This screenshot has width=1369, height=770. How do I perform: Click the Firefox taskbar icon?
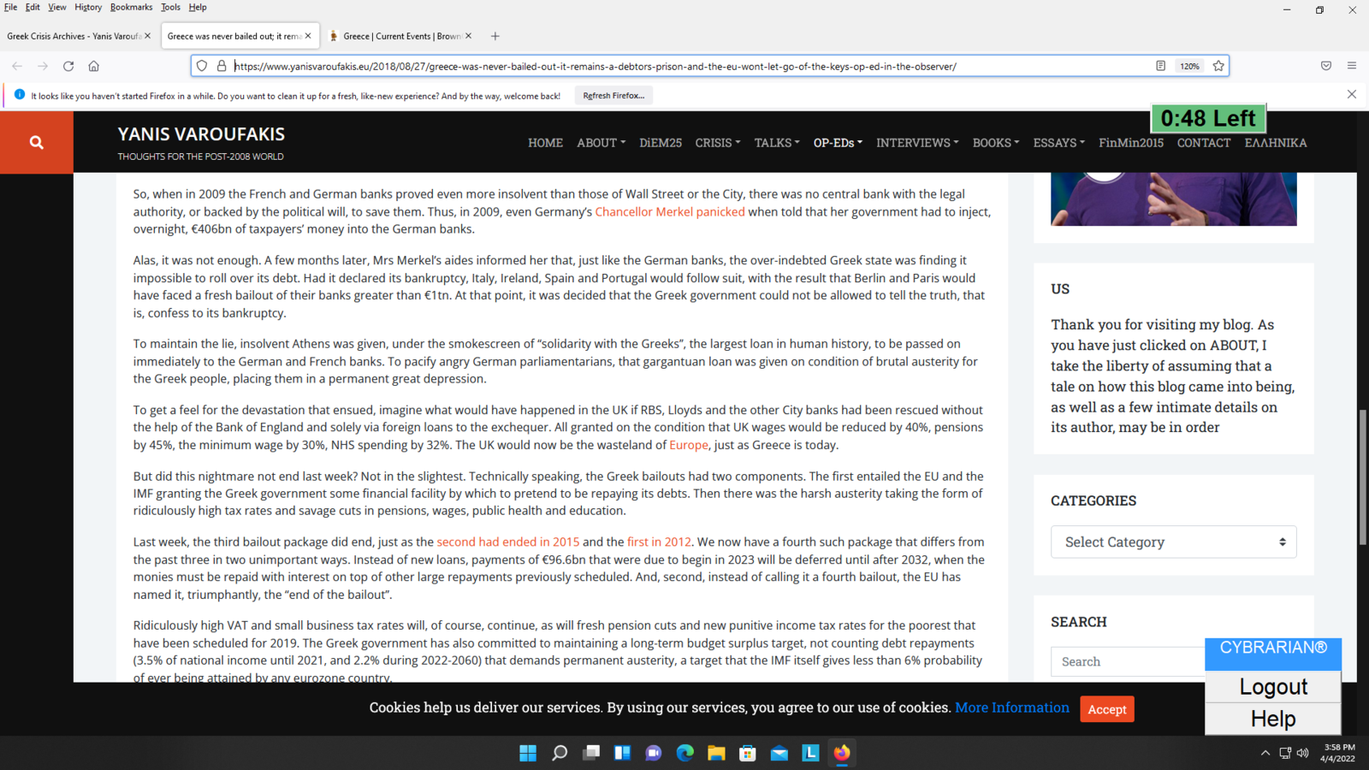point(842,753)
